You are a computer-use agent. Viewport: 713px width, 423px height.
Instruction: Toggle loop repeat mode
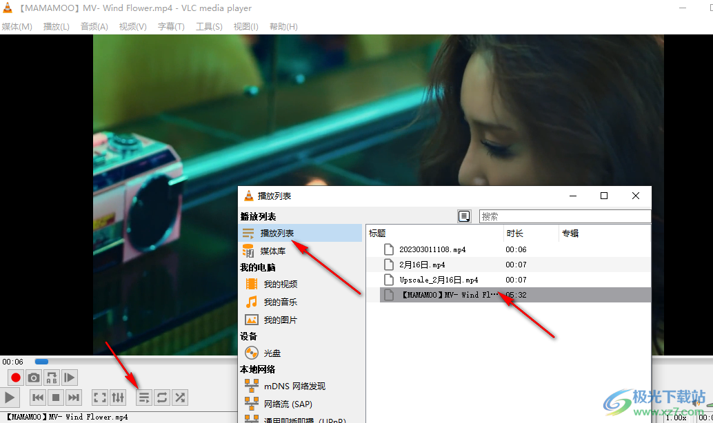[162, 398]
